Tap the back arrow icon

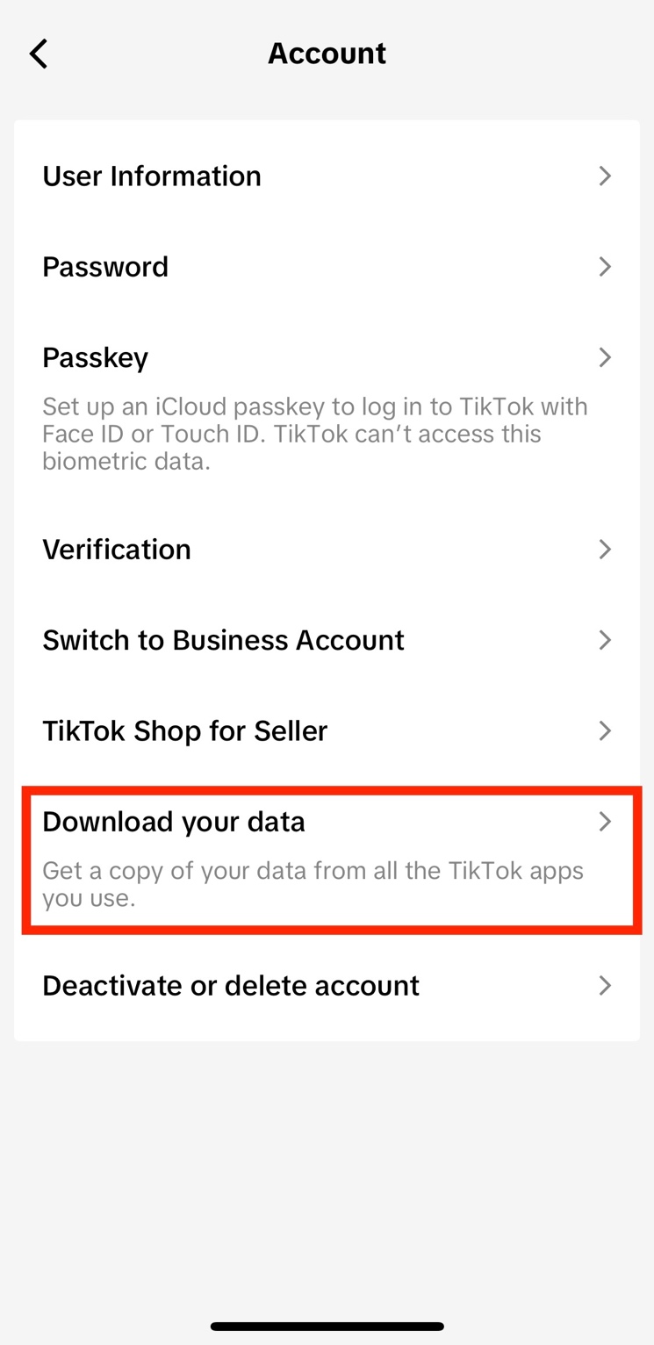[x=39, y=53]
